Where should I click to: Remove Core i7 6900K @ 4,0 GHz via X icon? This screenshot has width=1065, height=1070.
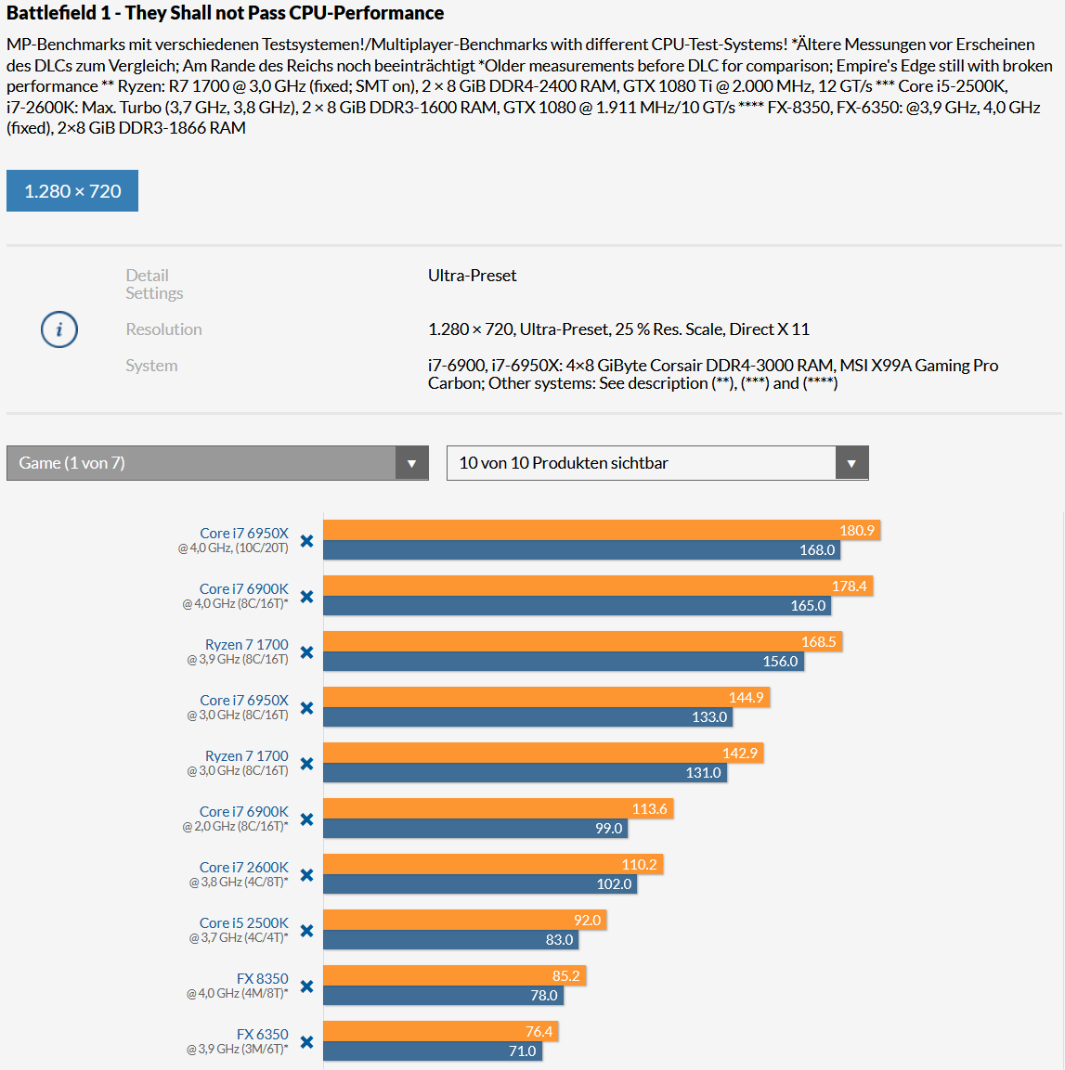click(307, 597)
